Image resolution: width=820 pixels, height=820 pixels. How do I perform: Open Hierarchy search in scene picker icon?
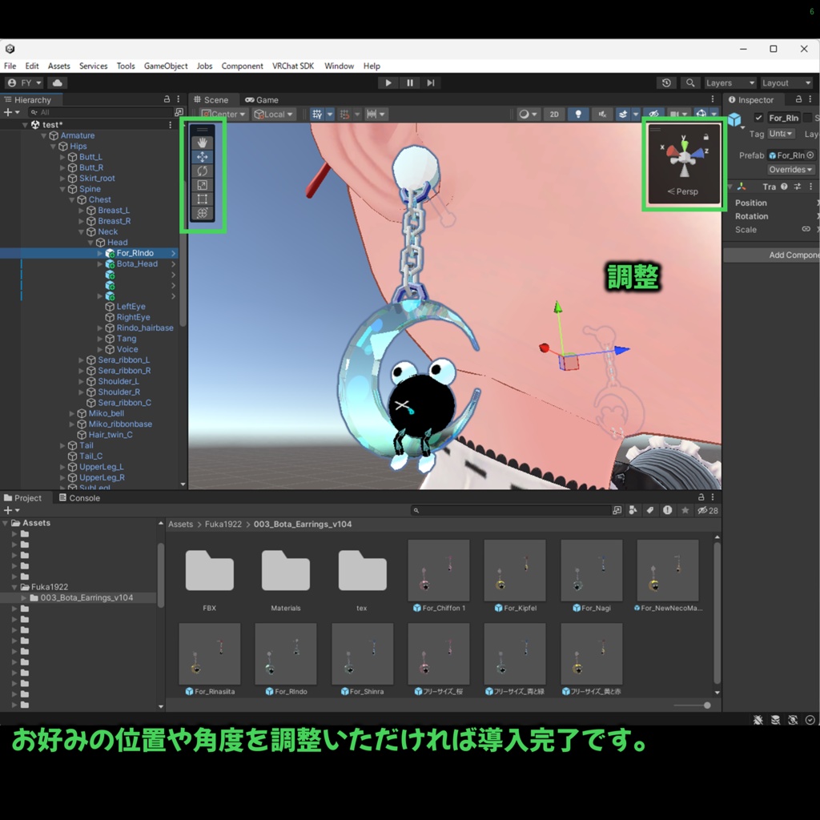[x=179, y=112]
